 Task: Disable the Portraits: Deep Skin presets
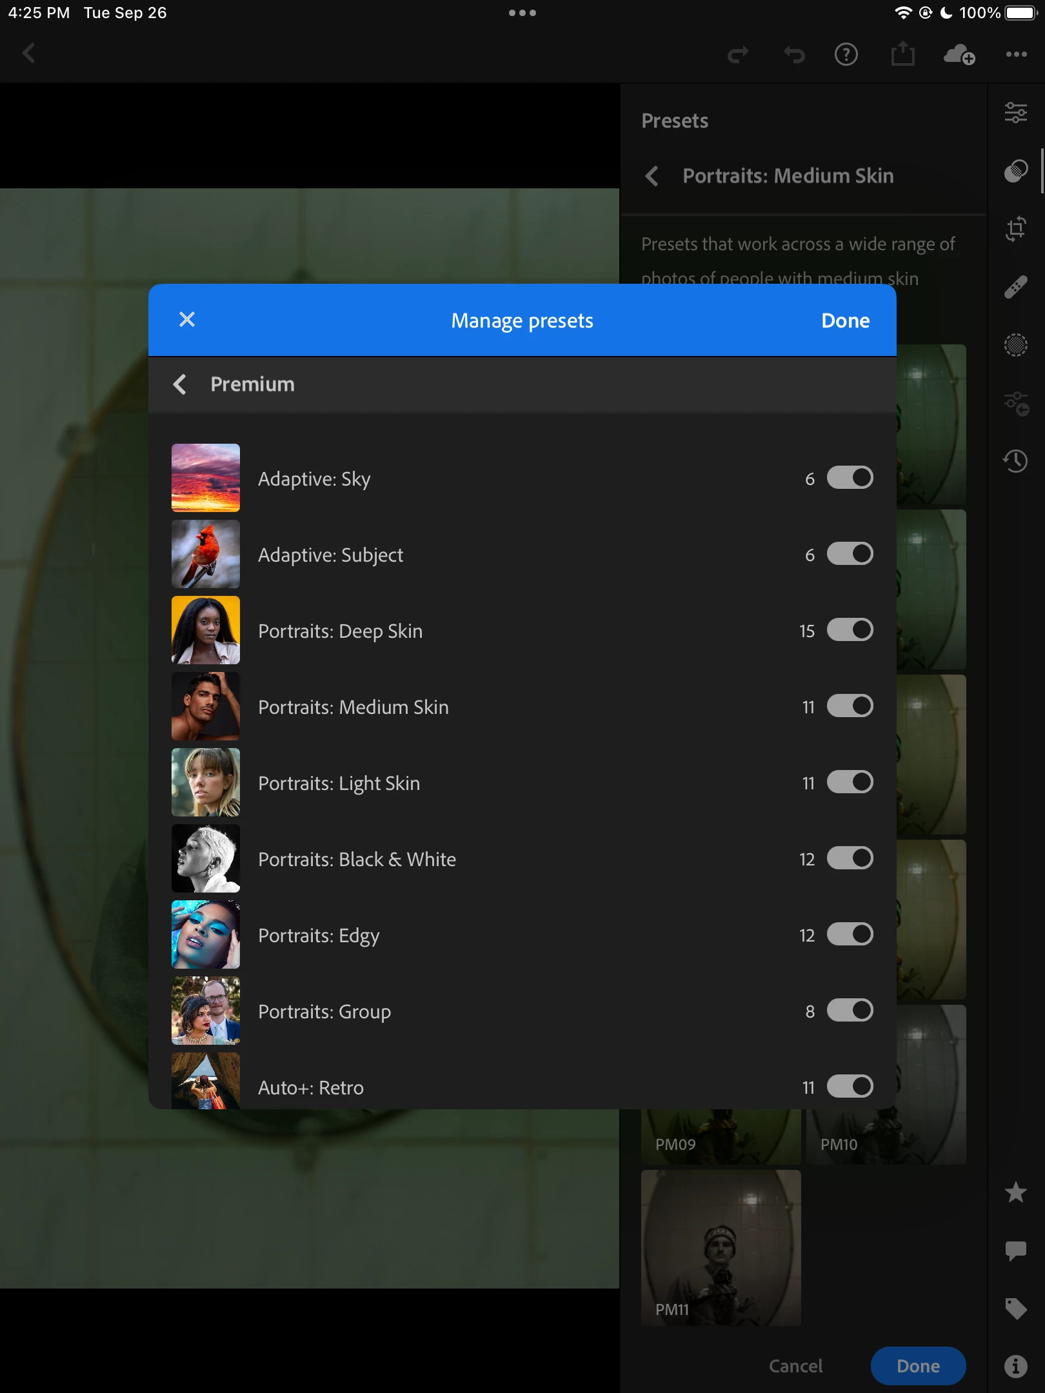tap(850, 630)
